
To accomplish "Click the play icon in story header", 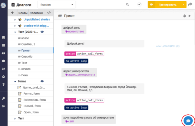I will [x=189, y=16].
